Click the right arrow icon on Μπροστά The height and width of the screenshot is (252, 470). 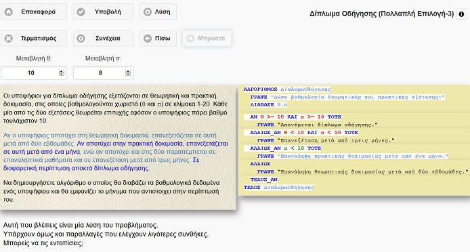(x=190, y=39)
